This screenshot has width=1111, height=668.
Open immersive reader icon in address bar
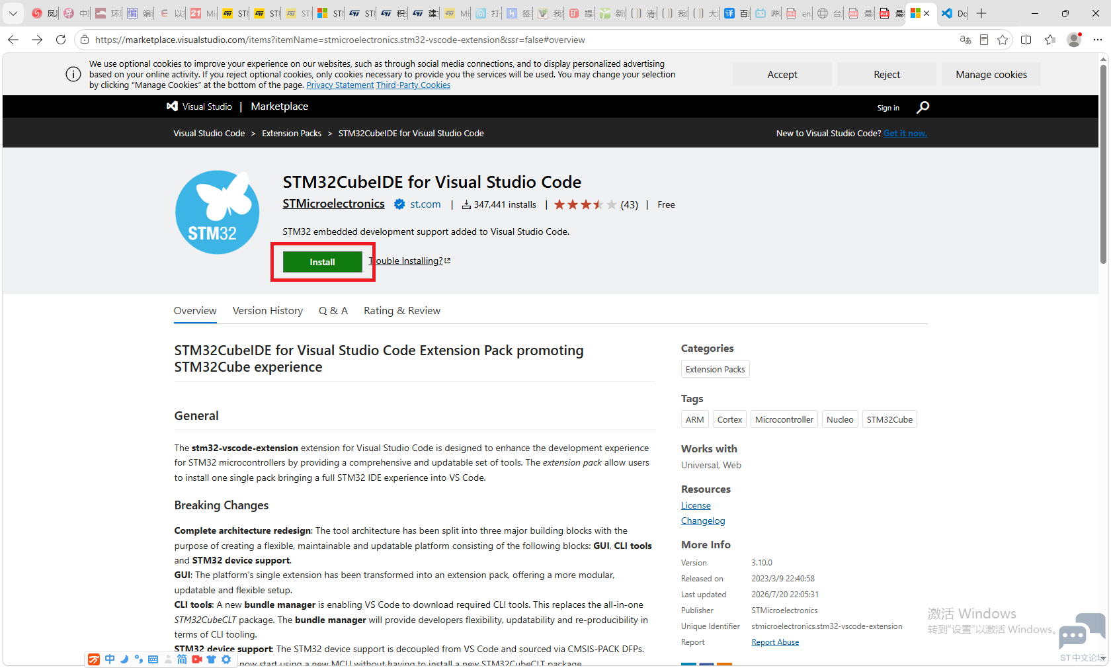pos(984,40)
